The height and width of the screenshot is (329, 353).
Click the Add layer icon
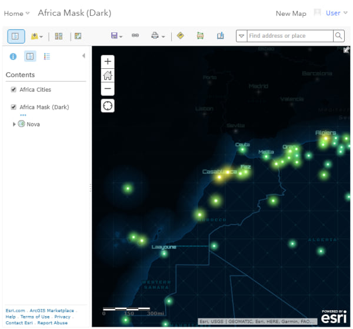pyautogui.click(x=35, y=36)
